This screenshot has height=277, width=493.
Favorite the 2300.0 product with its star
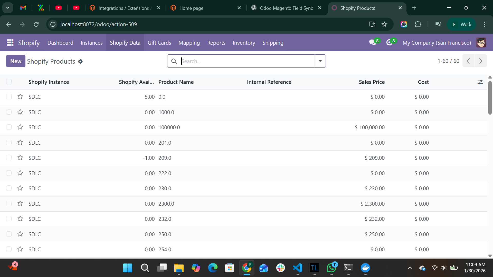pos(20,203)
